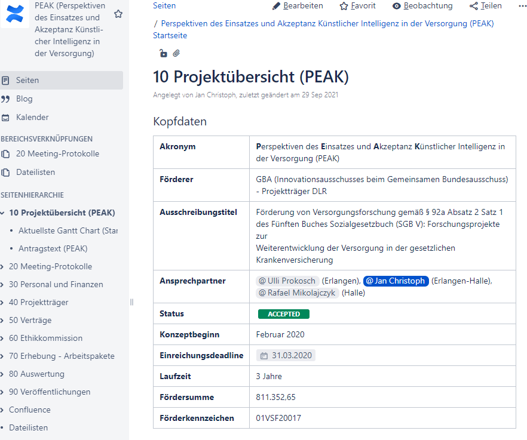Expand 50 Verträge tree node

[2, 321]
